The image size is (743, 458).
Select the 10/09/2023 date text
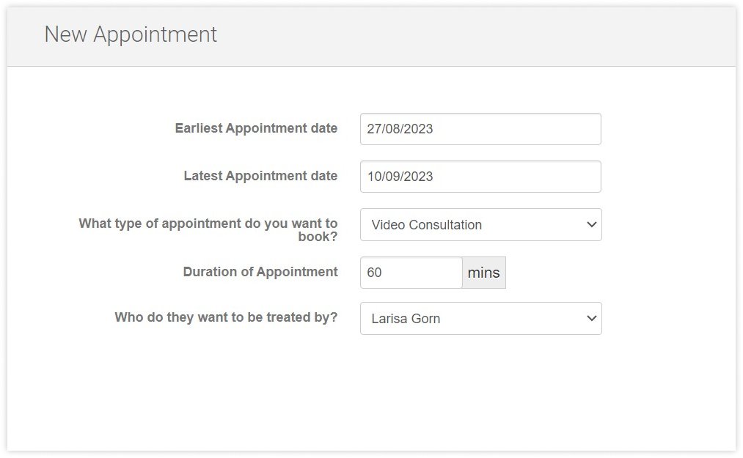(x=400, y=177)
